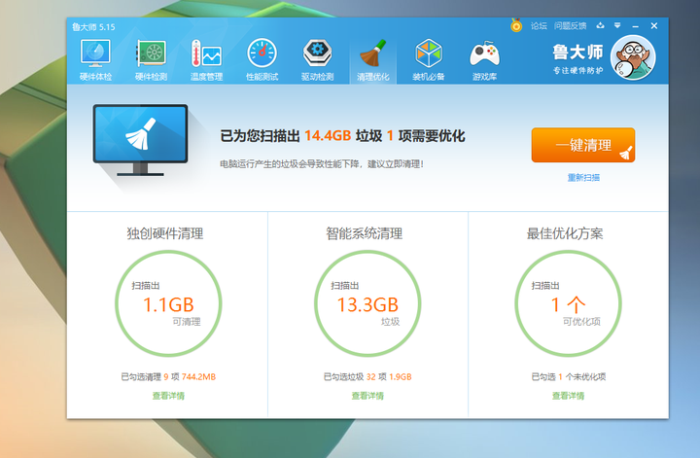Click the computer monitor cleanup illustration
The width and height of the screenshot is (700, 458).
140,140
